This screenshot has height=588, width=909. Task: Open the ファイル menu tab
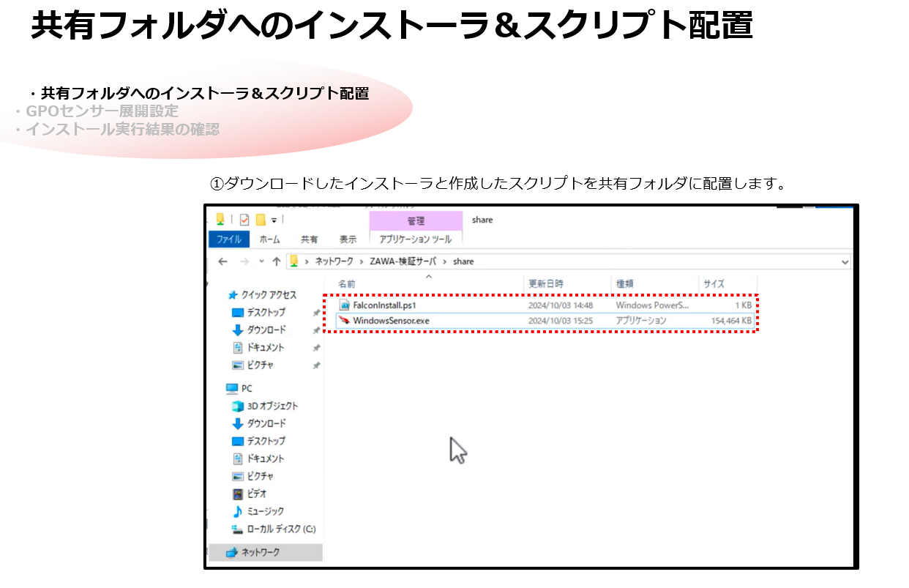coord(229,239)
